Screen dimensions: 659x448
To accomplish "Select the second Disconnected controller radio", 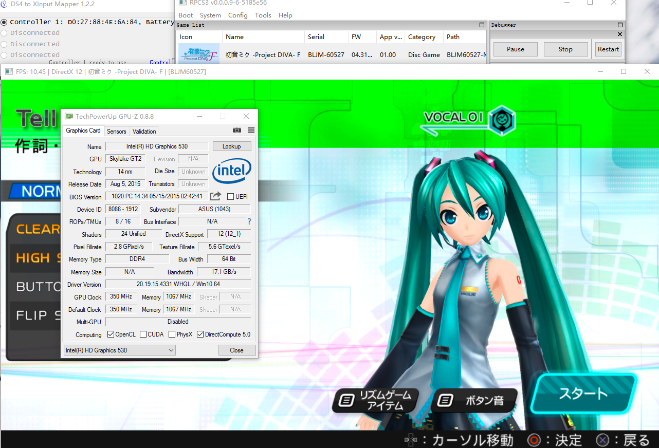I will click(4, 44).
